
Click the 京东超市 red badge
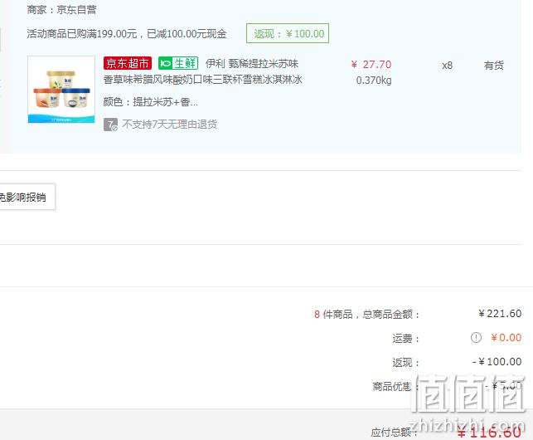point(128,63)
